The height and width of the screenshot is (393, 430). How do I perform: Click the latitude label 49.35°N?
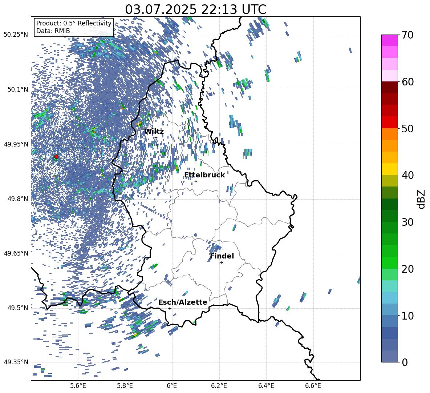(x=16, y=362)
